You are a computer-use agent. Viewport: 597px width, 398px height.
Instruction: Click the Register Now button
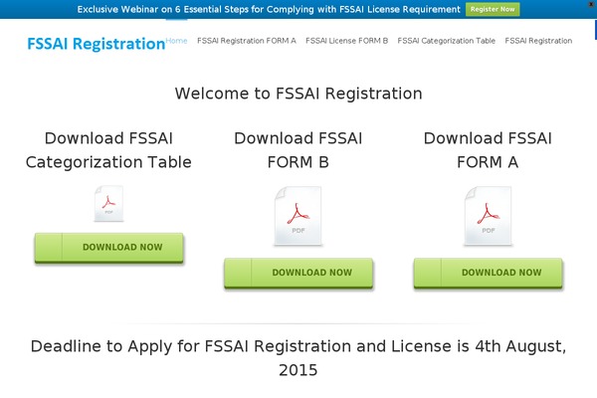493,9
